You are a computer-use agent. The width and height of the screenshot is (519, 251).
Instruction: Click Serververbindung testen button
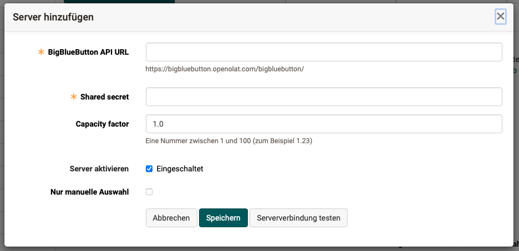(298, 218)
